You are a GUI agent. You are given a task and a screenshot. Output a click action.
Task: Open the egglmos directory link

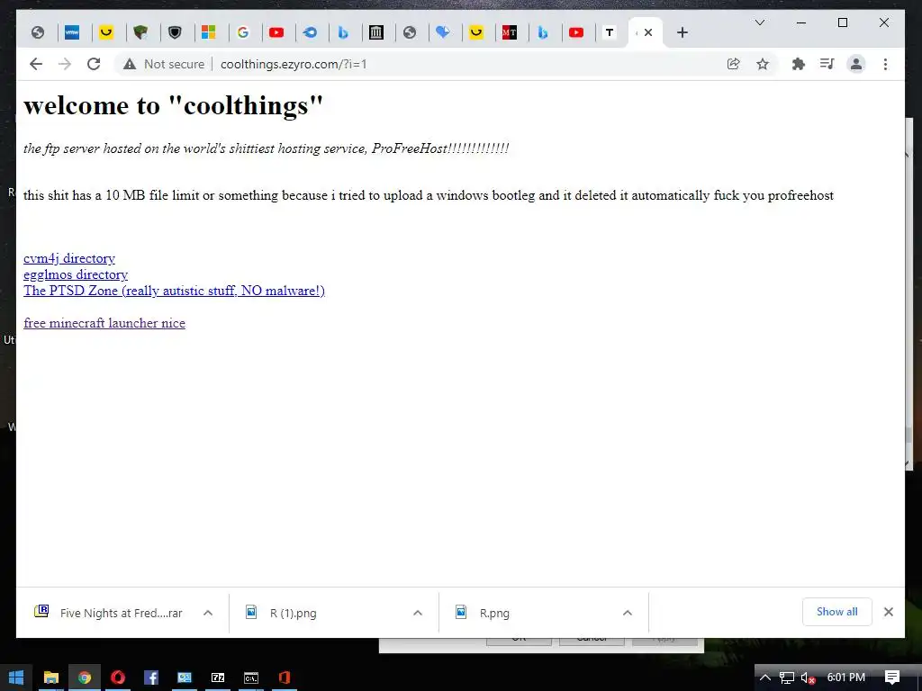pos(76,274)
